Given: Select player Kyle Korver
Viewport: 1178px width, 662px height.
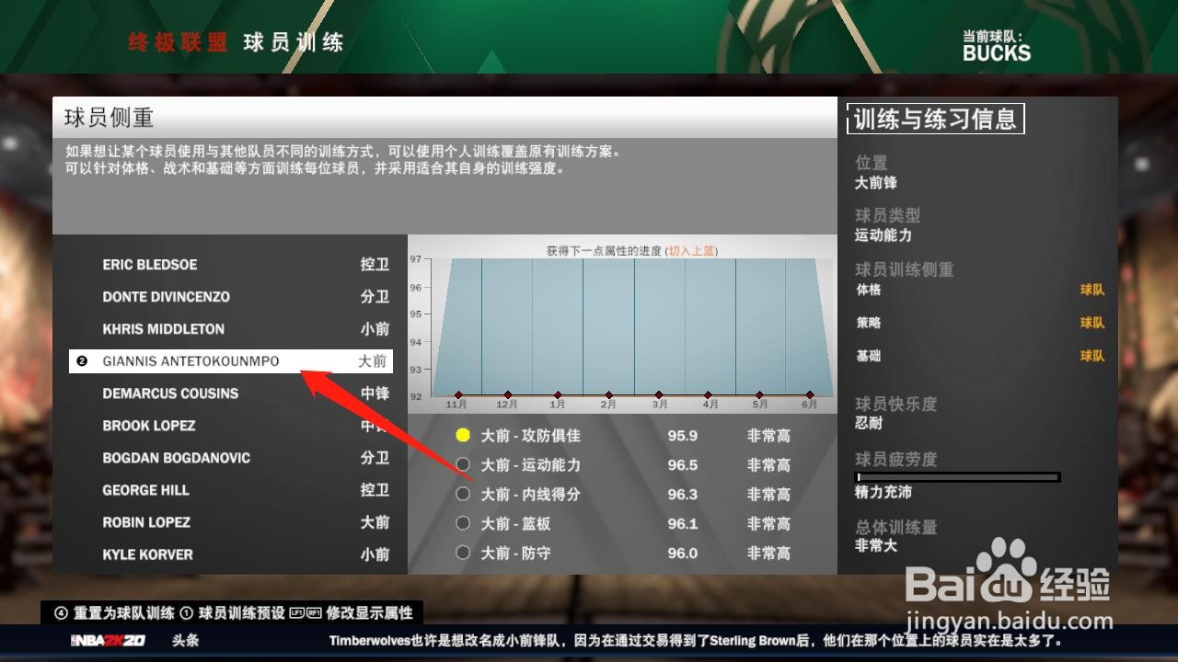Looking at the screenshot, I should point(231,554).
